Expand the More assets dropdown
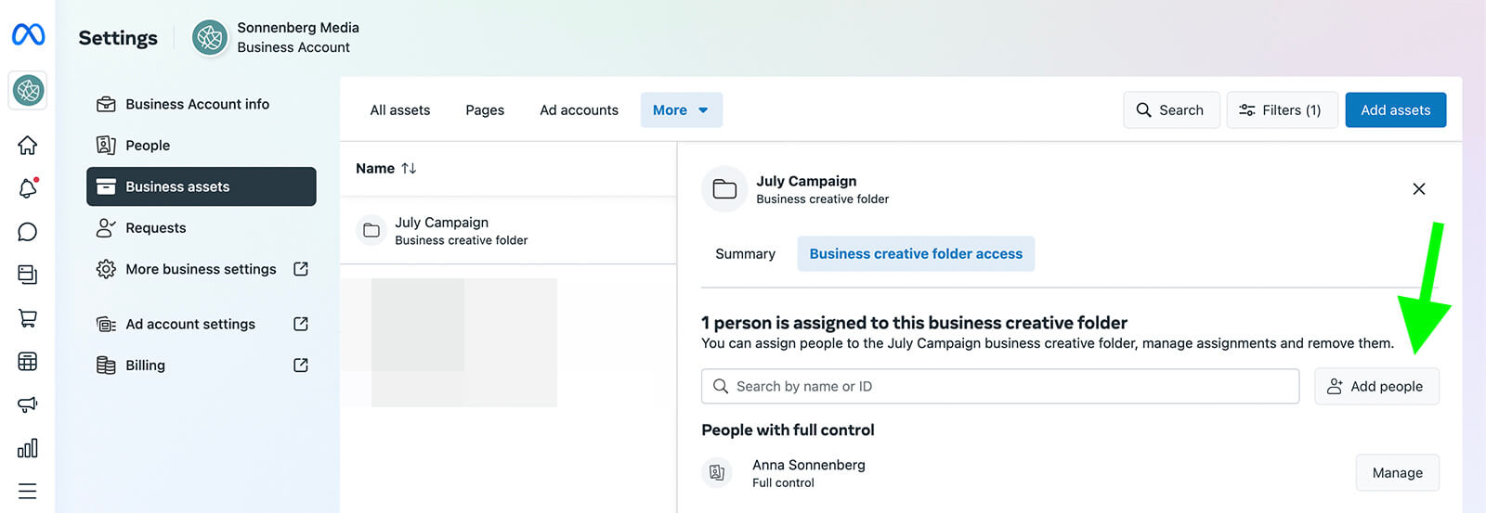 pos(682,110)
